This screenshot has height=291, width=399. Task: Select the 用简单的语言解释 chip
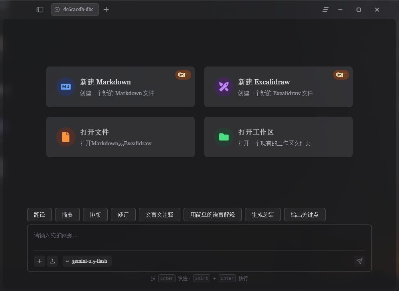[x=213, y=214]
